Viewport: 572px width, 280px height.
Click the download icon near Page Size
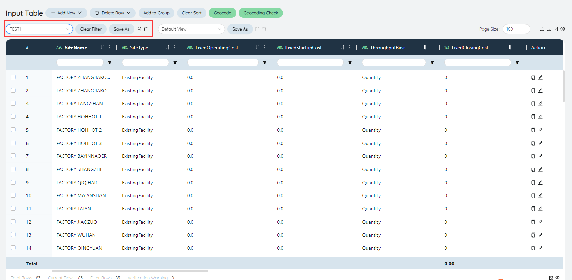coord(549,29)
